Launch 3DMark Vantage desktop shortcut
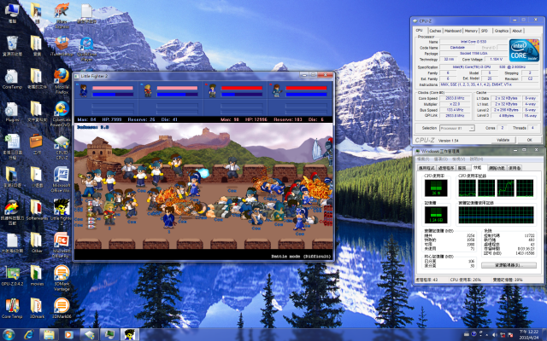This screenshot has width=547, height=341. coord(62,277)
